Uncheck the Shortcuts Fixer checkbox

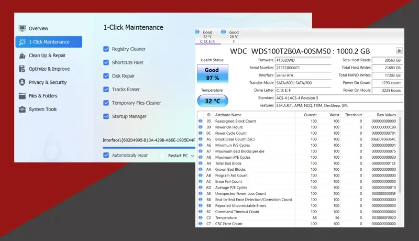pos(106,62)
